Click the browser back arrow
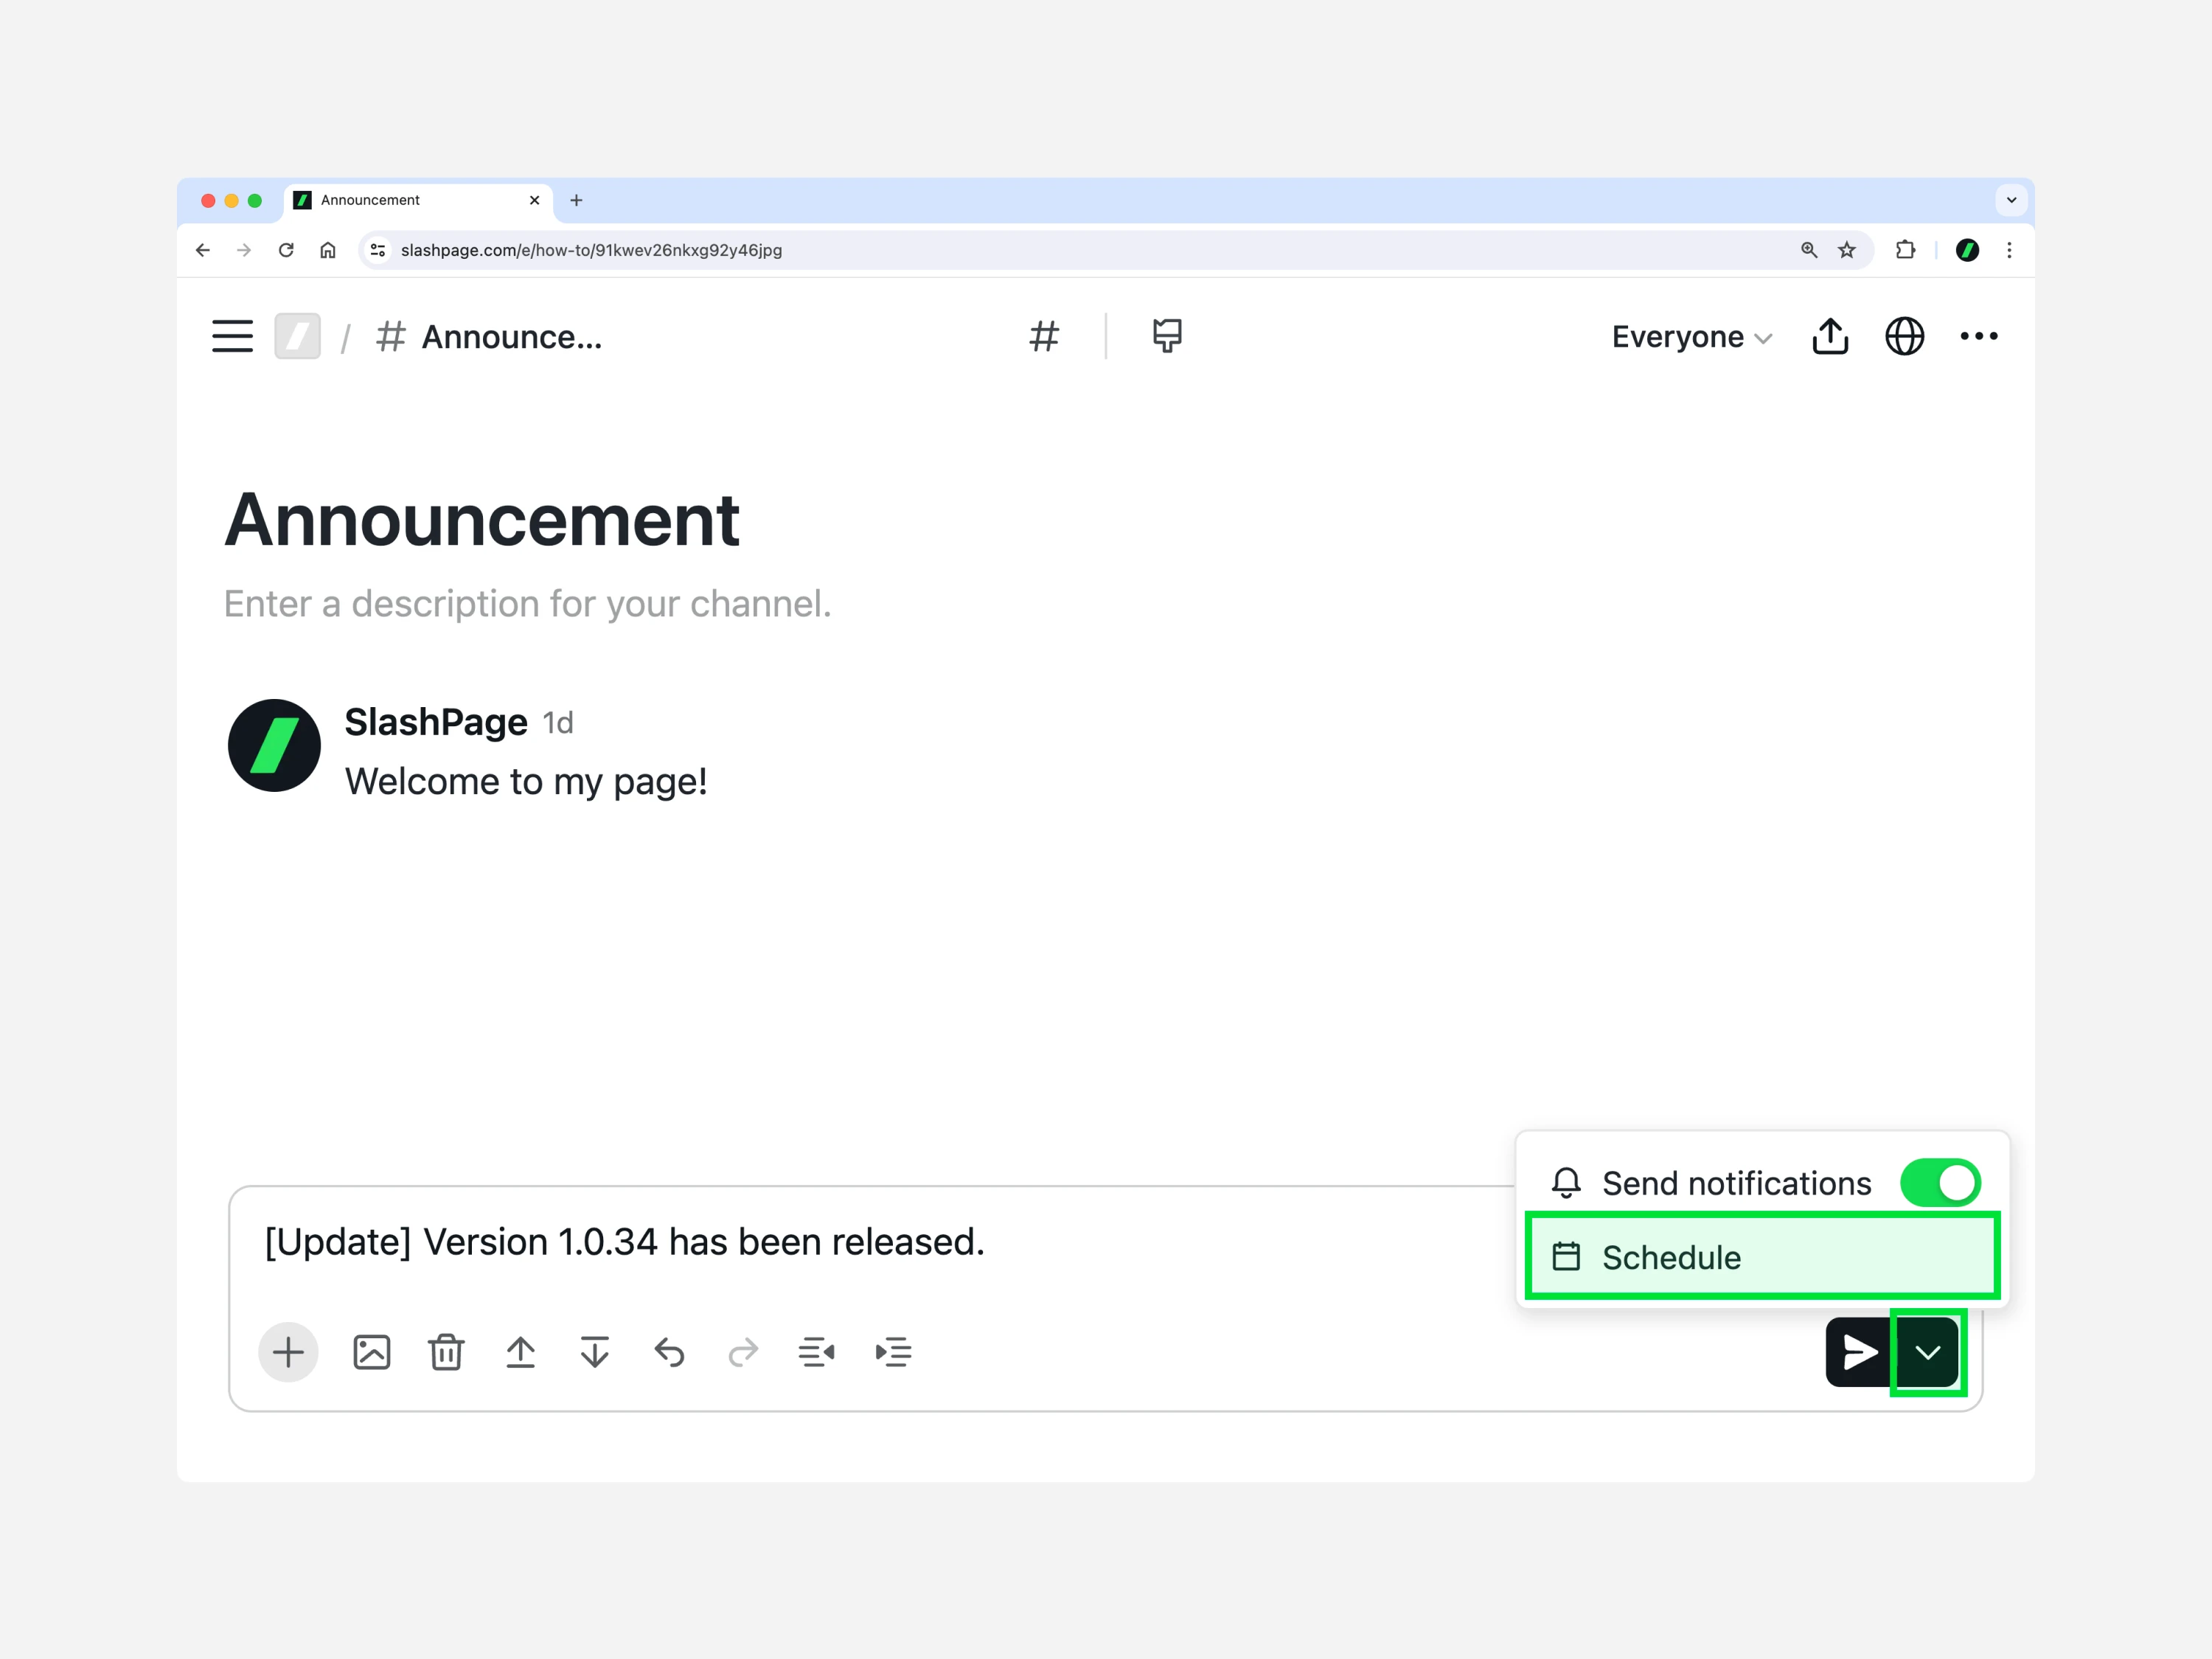 click(203, 250)
